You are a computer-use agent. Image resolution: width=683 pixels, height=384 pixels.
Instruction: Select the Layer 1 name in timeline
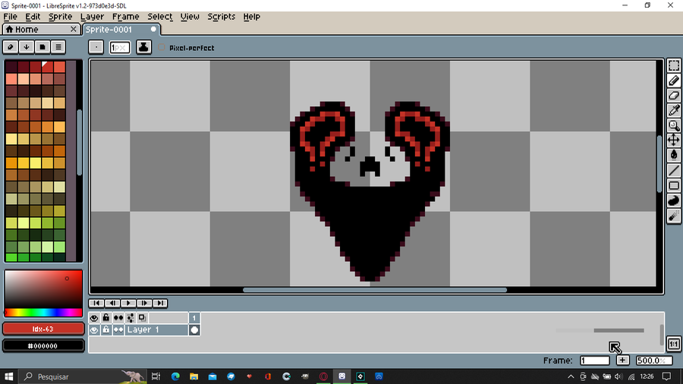pyautogui.click(x=157, y=330)
